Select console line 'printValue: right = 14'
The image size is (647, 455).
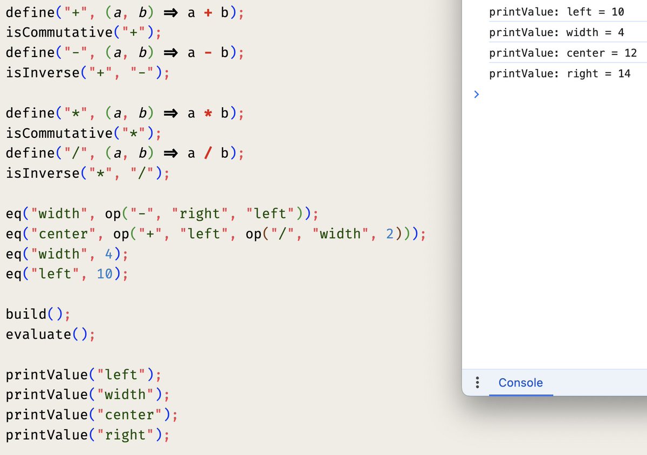(x=560, y=73)
